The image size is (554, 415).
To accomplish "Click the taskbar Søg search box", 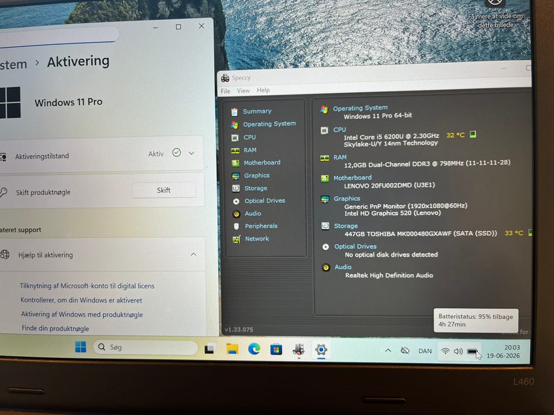I will (x=145, y=347).
